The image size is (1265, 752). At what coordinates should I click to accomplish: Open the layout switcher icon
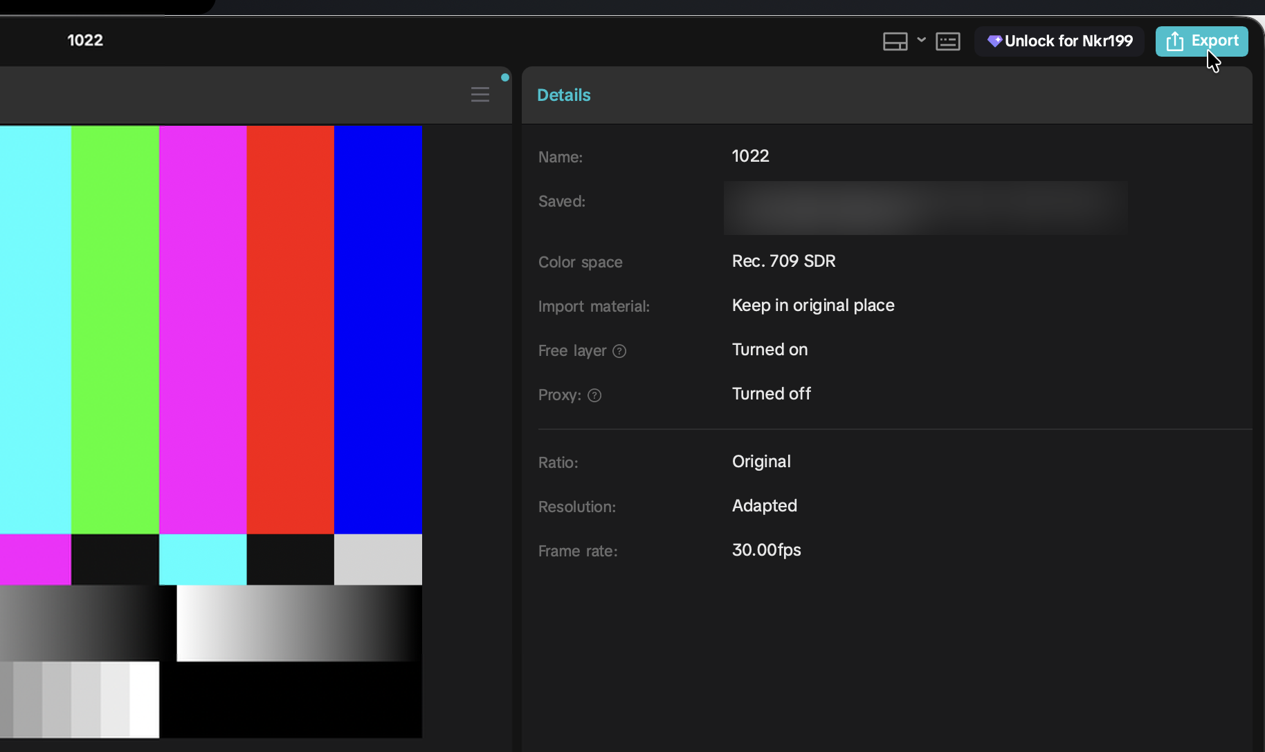click(895, 41)
